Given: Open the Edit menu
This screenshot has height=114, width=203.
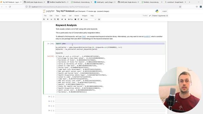Looking at the screenshot, I should click(x=51, y=16).
